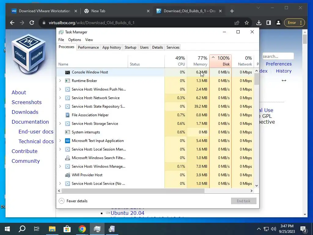Click the Chrome address bar URL
Viewport: 313px width, 235px height.
click(92, 23)
